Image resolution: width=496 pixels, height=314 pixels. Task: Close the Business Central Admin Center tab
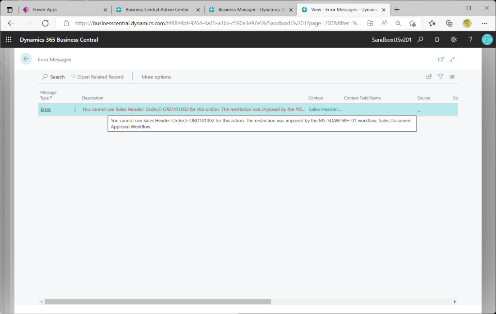tap(198, 10)
